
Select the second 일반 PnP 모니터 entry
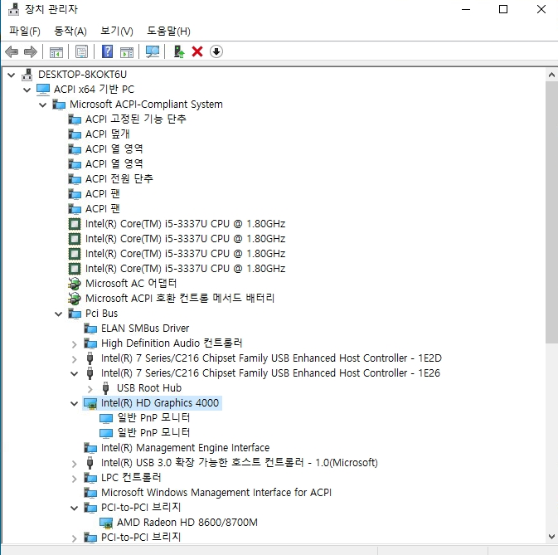pyautogui.click(x=153, y=433)
